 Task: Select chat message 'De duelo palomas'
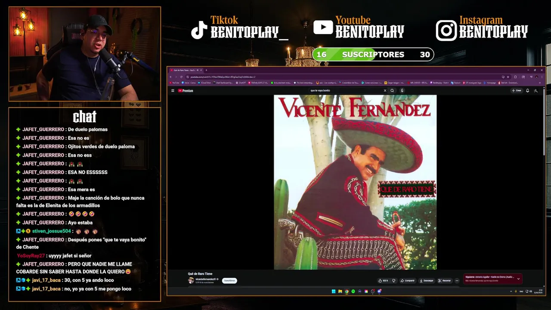coord(88,129)
